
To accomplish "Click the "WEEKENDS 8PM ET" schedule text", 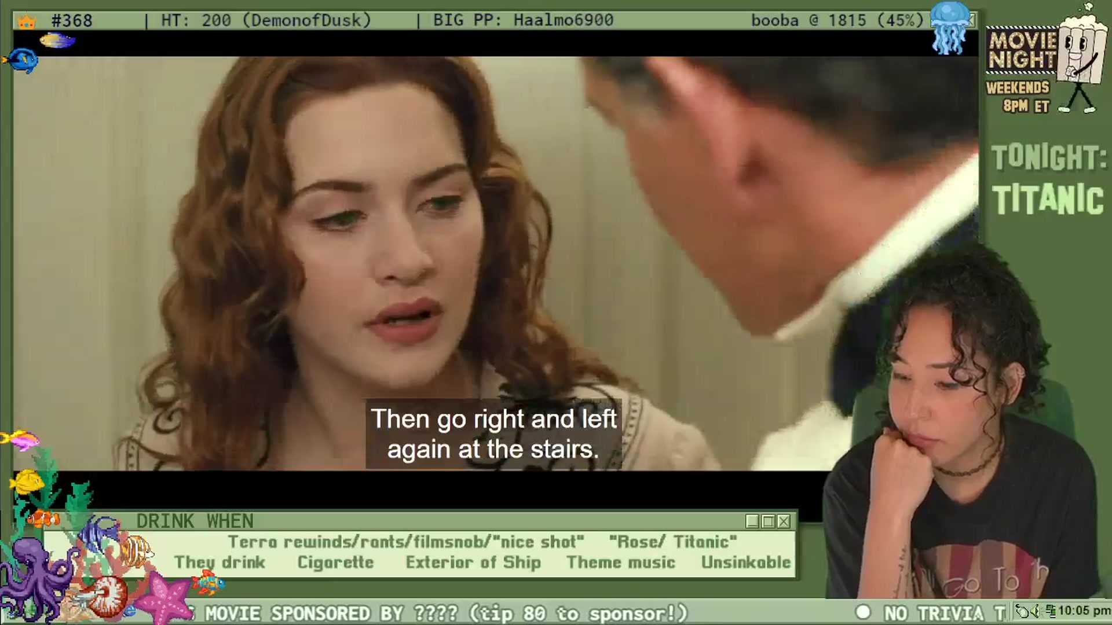I will pyautogui.click(x=1019, y=97).
